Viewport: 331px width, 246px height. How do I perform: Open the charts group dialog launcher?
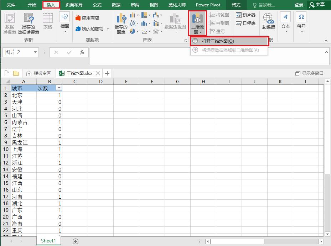pyautogui.click(x=186, y=41)
